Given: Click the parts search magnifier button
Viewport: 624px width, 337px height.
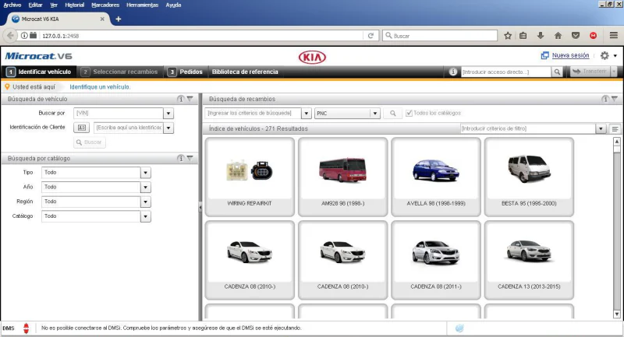Looking at the screenshot, I should (392, 114).
